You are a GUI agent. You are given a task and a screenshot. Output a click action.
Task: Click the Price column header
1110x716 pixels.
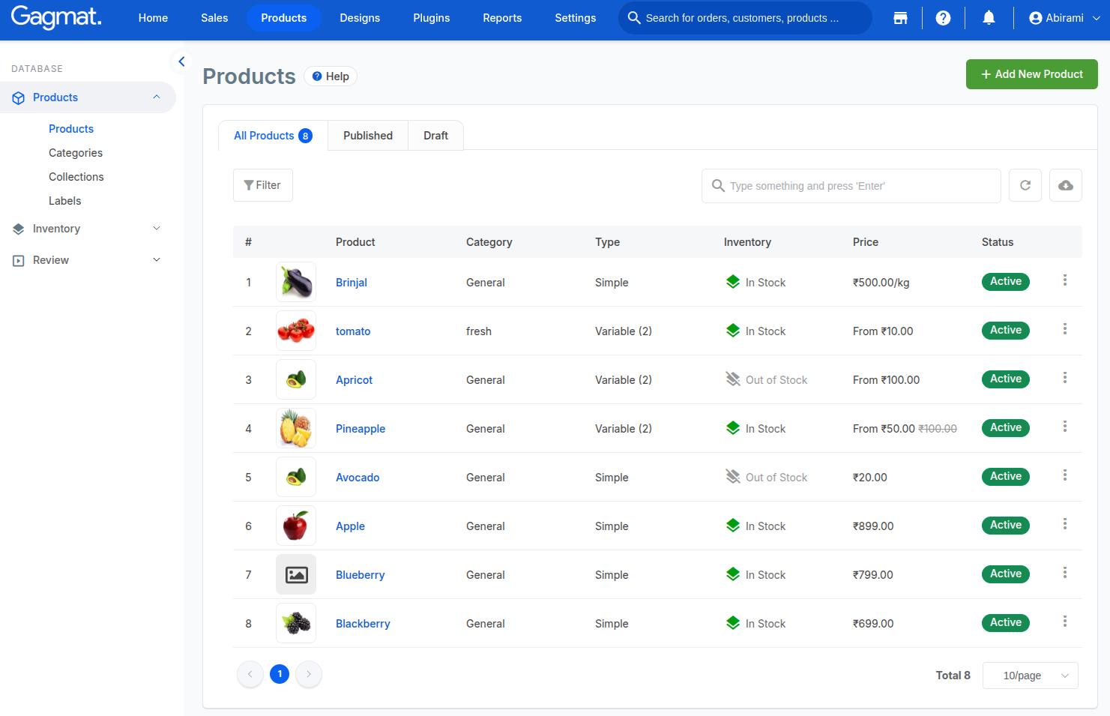coord(866,242)
